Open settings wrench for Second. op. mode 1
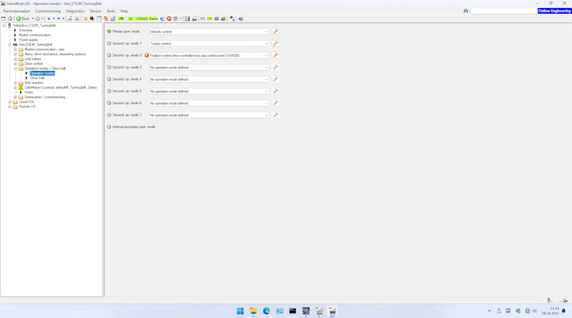 coord(276,43)
